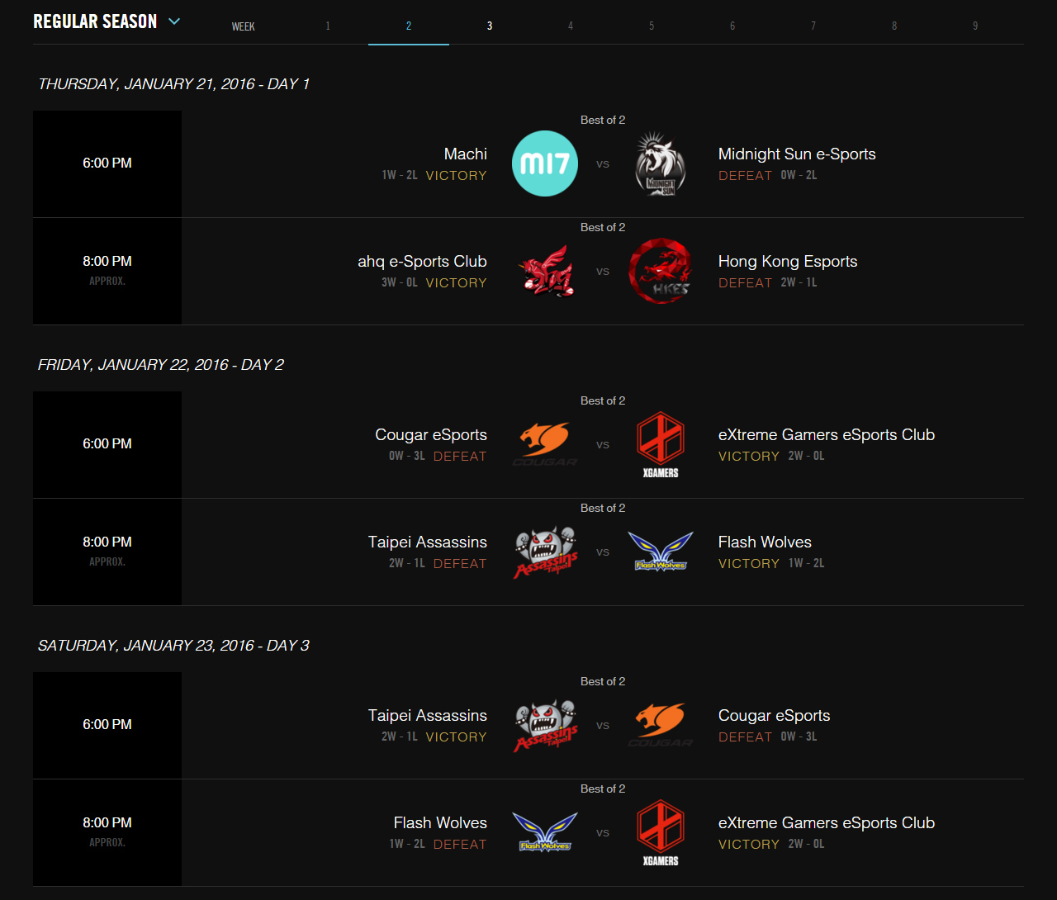Screen dimensions: 1057x900
Task: Expand the Regular Season dropdown chevron
Action: pos(174,21)
